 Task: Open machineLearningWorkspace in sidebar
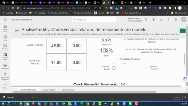click(x=5, y=76)
